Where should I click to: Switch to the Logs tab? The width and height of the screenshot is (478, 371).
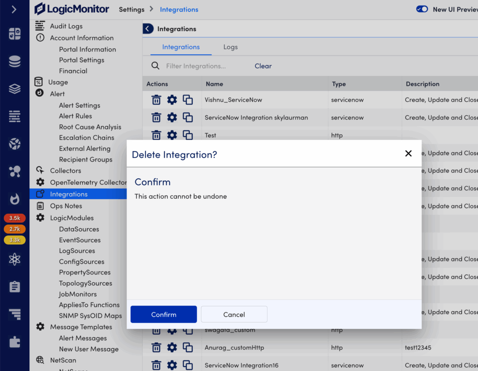pyautogui.click(x=230, y=47)
